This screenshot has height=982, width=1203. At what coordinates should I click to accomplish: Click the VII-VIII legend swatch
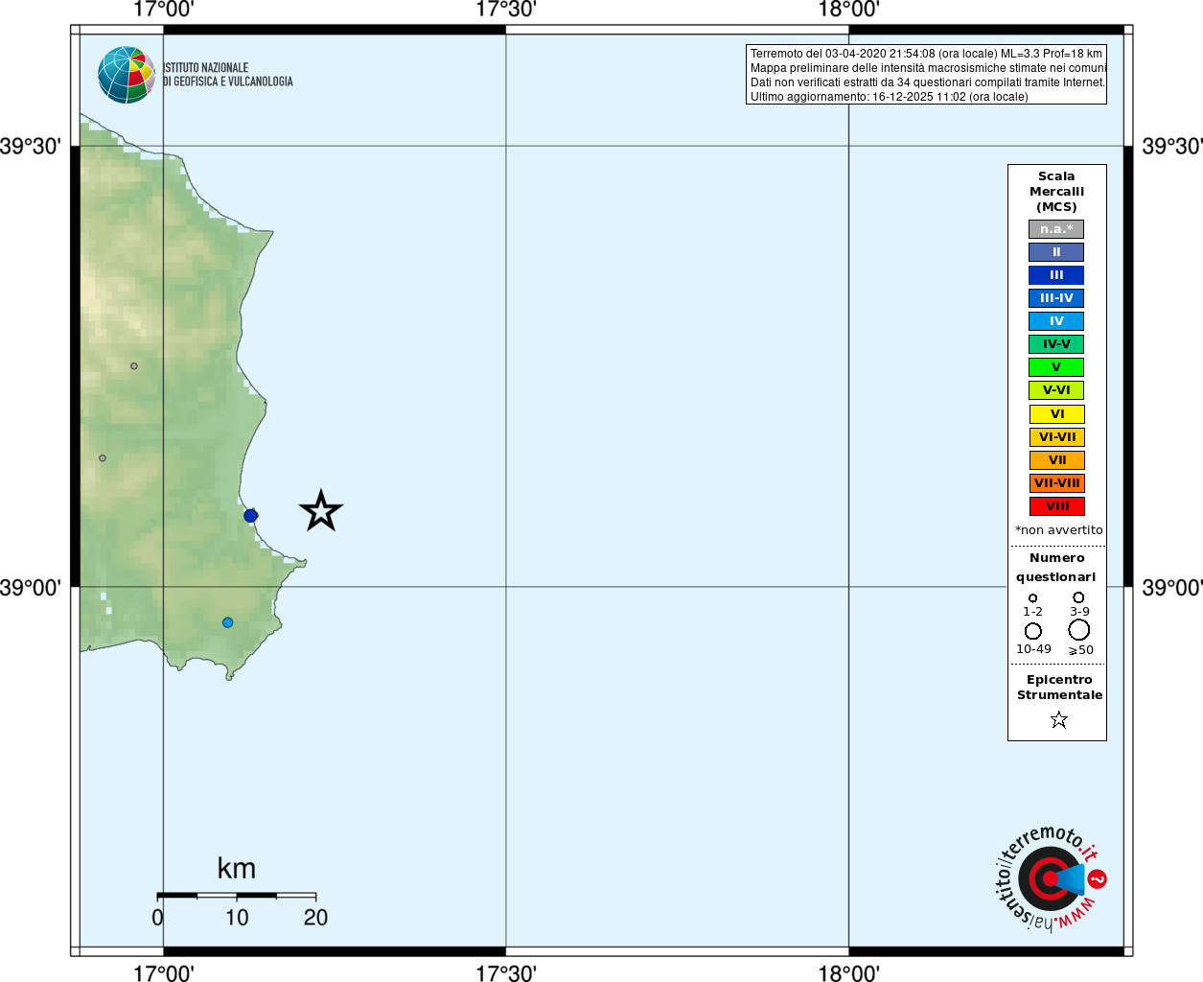click(x=1057, y=483)
